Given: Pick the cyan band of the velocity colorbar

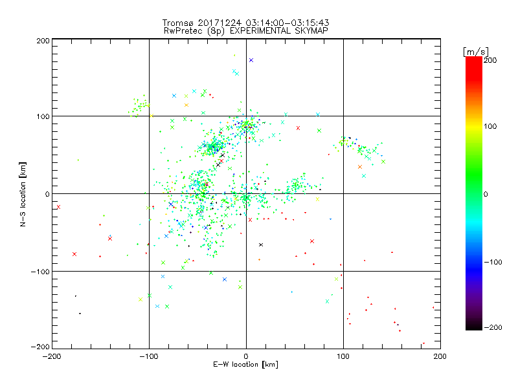Looking at the screenshot, I should tap(474, 224).
